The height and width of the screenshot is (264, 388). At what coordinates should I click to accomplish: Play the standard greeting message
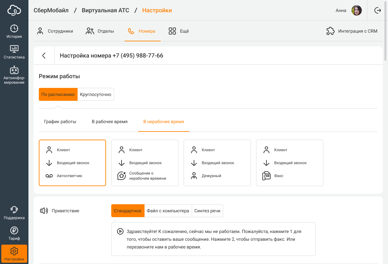(120, 231)
